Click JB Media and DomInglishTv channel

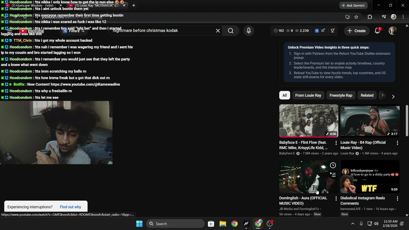(299, 209)
